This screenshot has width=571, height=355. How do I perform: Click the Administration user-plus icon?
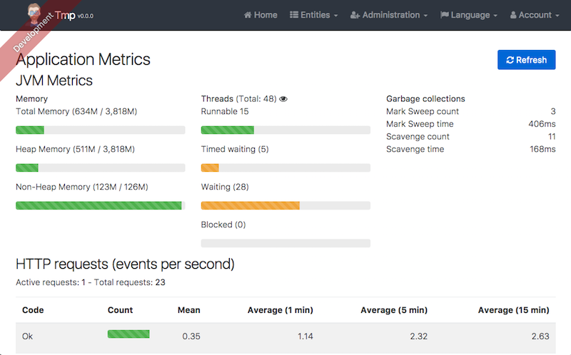coord(355,15)
